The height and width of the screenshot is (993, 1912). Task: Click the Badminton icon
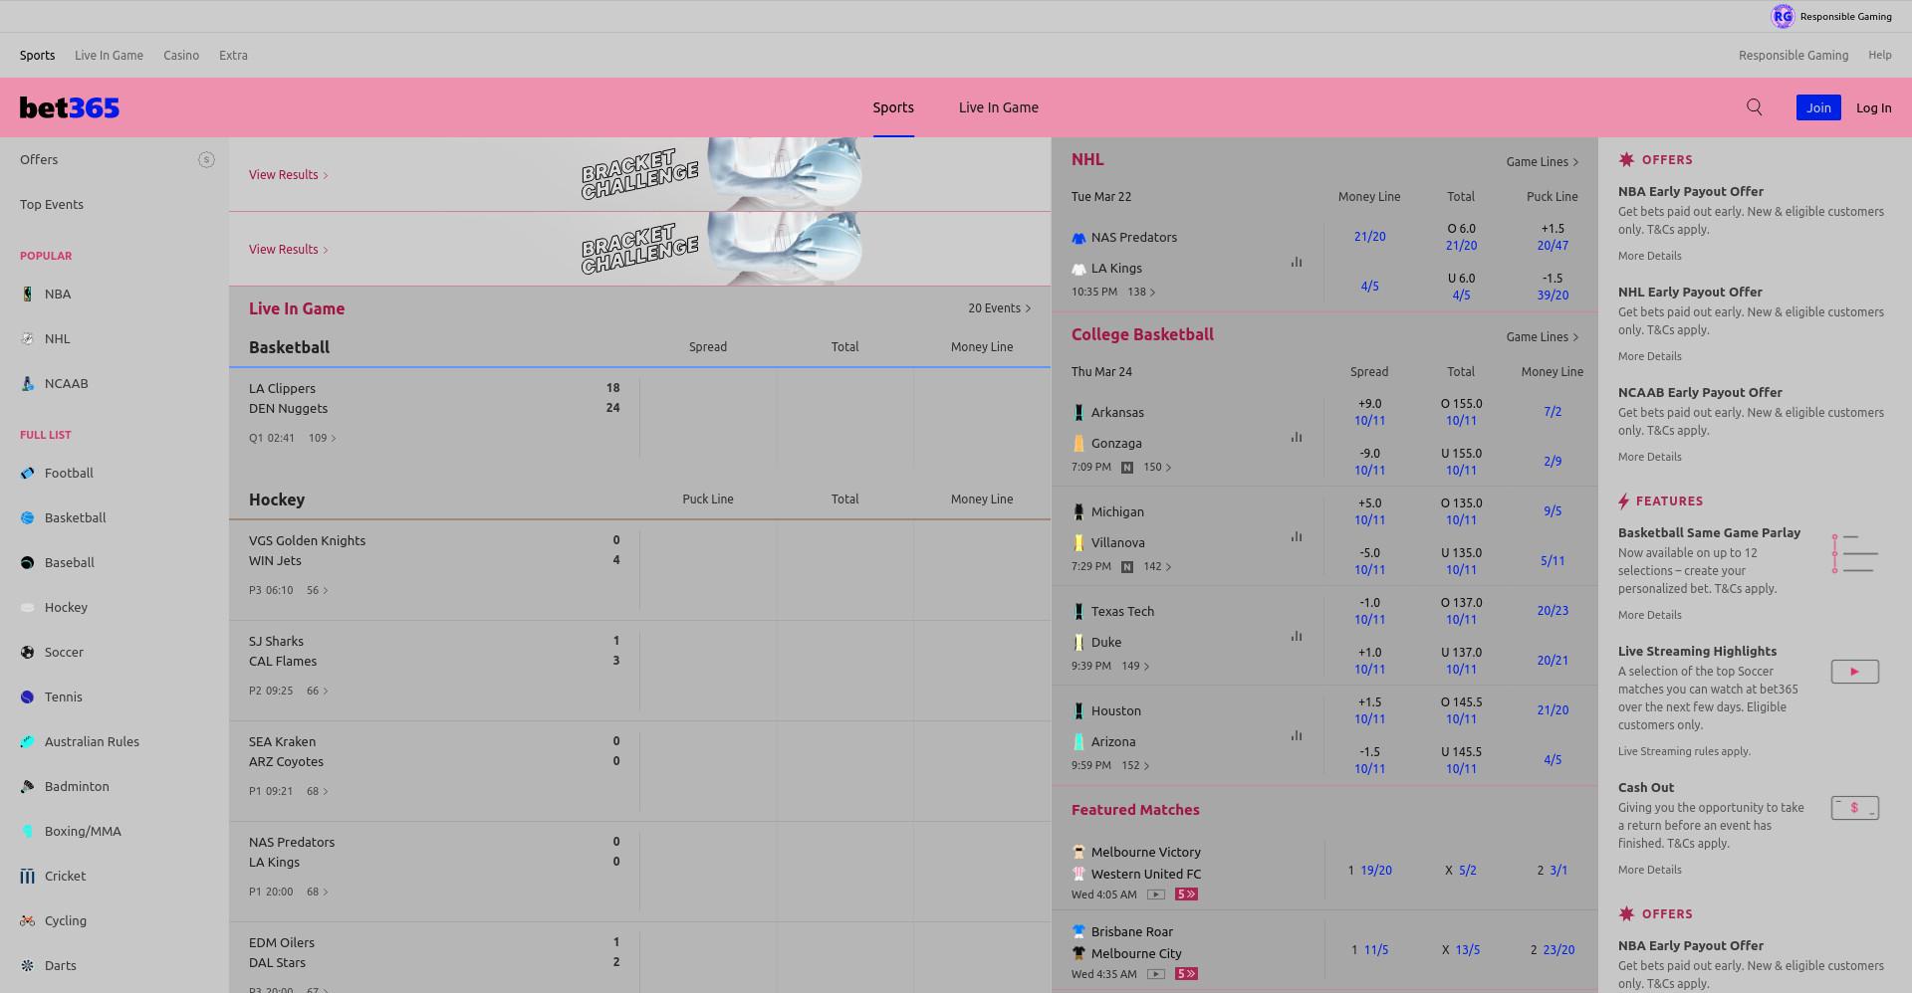[27, 786]
